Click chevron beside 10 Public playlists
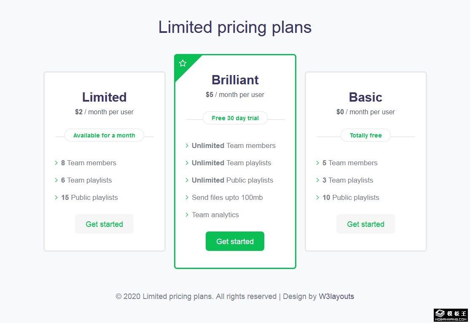This screenshot has height=323, width=470. point(317,197)
